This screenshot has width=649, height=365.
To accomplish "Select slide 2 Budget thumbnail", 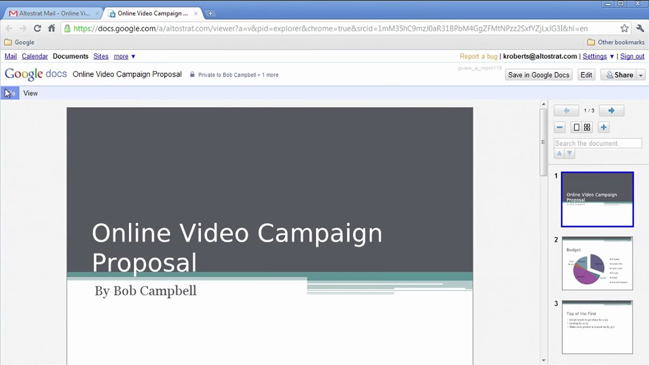I will [597, 264].
